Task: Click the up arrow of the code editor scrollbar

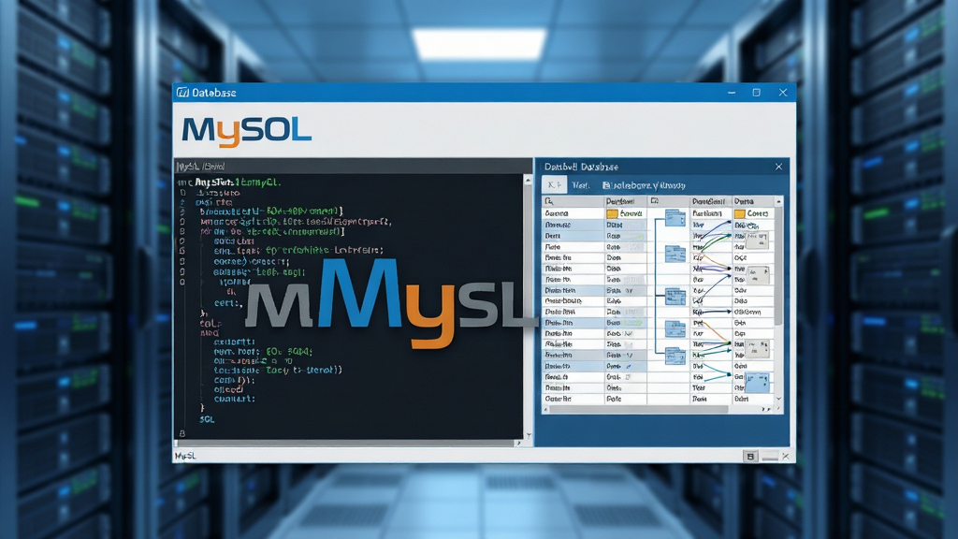Action: (x=529, y=180)
